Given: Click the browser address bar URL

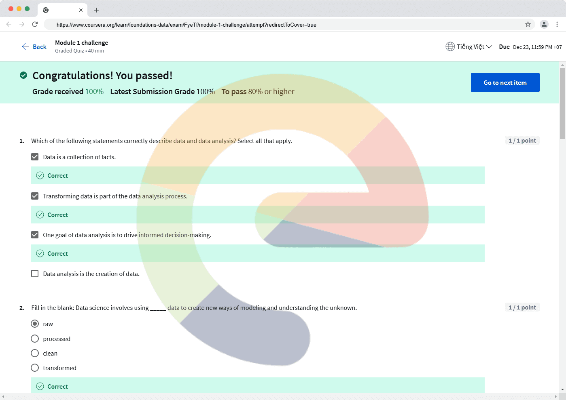Looking at the screenshot, I should coord(186,25).
